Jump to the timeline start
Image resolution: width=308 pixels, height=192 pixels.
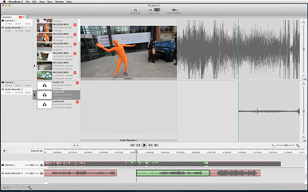pyautogui.click(x=132, y=145)
